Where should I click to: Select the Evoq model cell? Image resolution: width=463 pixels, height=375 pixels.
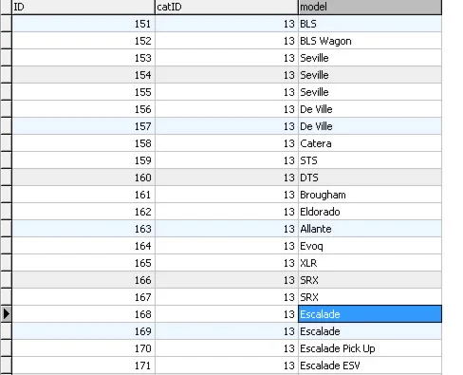coord(370,246)
